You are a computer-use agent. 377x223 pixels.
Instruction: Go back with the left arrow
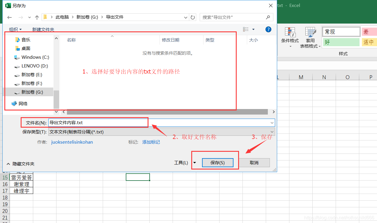coord(9,17)
